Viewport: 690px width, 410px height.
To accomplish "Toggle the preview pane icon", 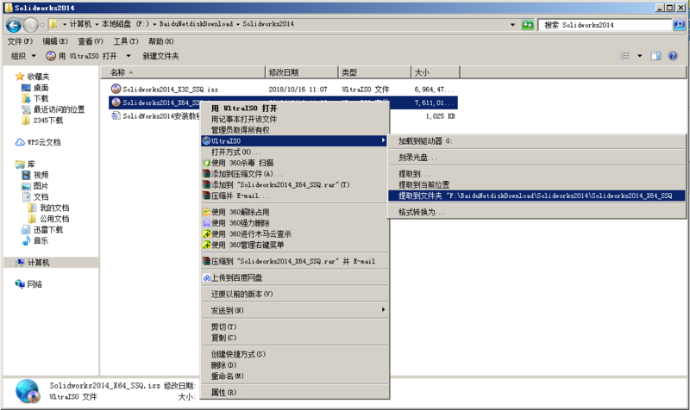I will 655,56.
